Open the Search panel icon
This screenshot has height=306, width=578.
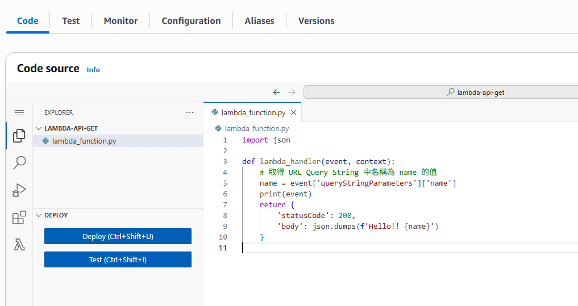coord(19,163)
